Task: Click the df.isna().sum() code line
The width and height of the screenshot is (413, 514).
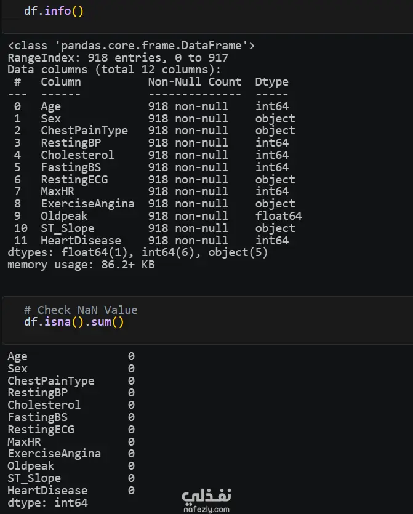Action: 74,322
